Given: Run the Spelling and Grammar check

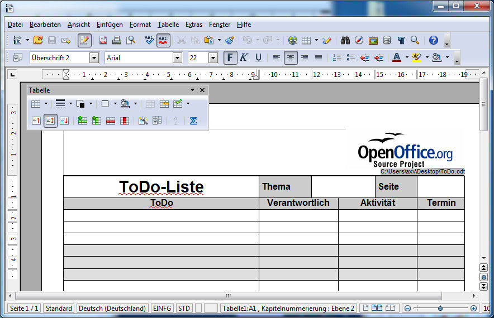Looking at the screenshot, I should (x=149, y=40).
